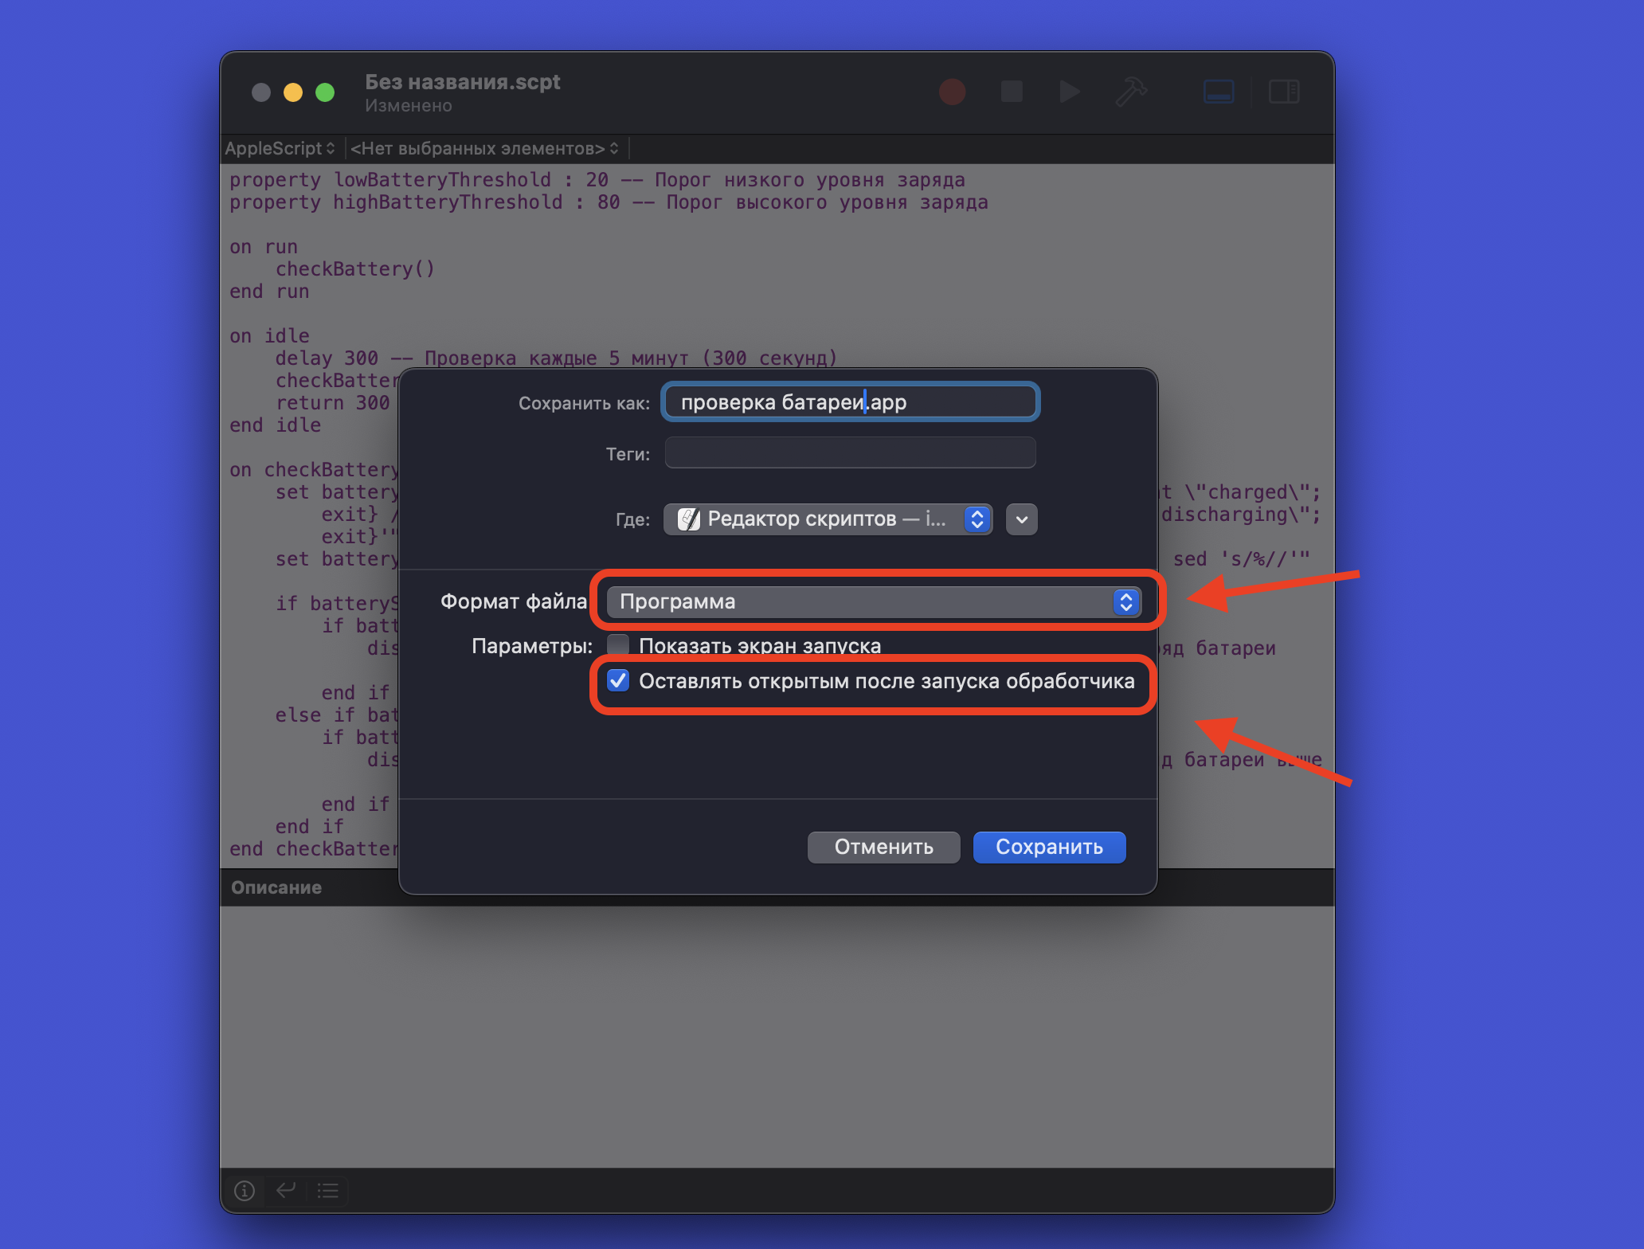Open the 'Формат файла' Программа dropdown
This screenshot has width=1644, height=1249.
click(874, 601)
